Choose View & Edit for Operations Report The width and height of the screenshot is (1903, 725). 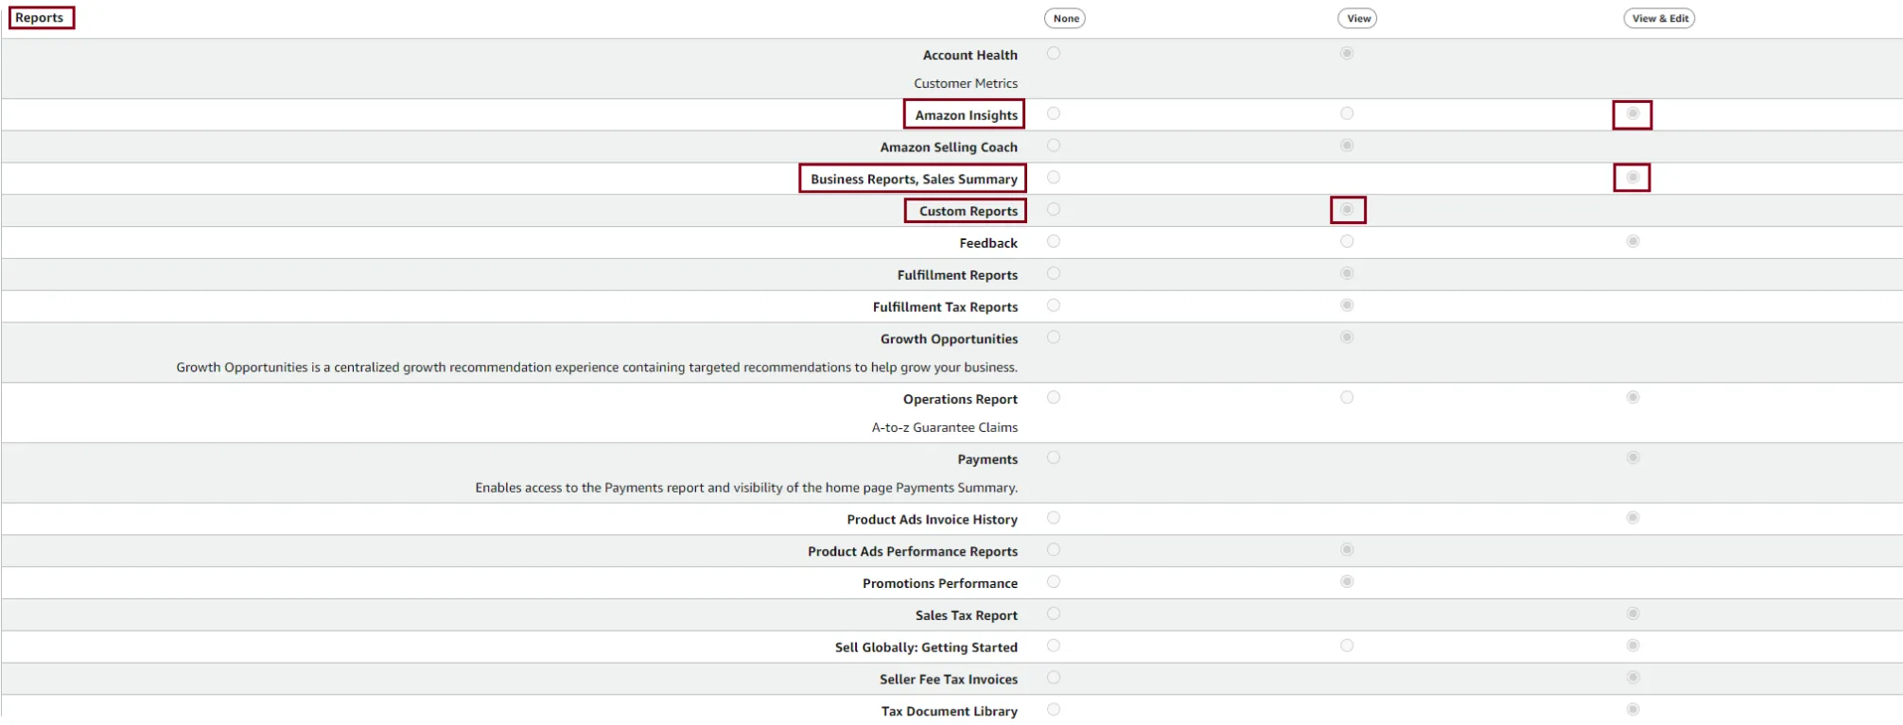click(x=1632, y=397)
